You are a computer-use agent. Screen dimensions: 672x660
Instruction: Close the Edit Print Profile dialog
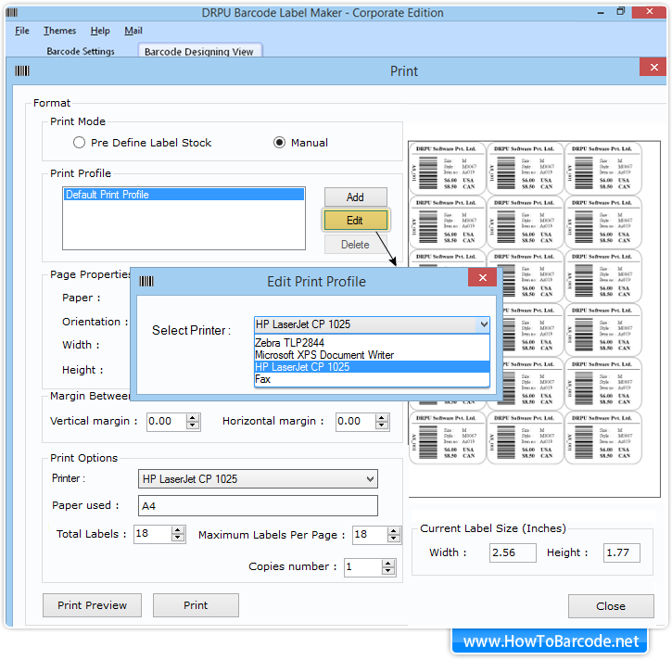(x=483, y=278)
